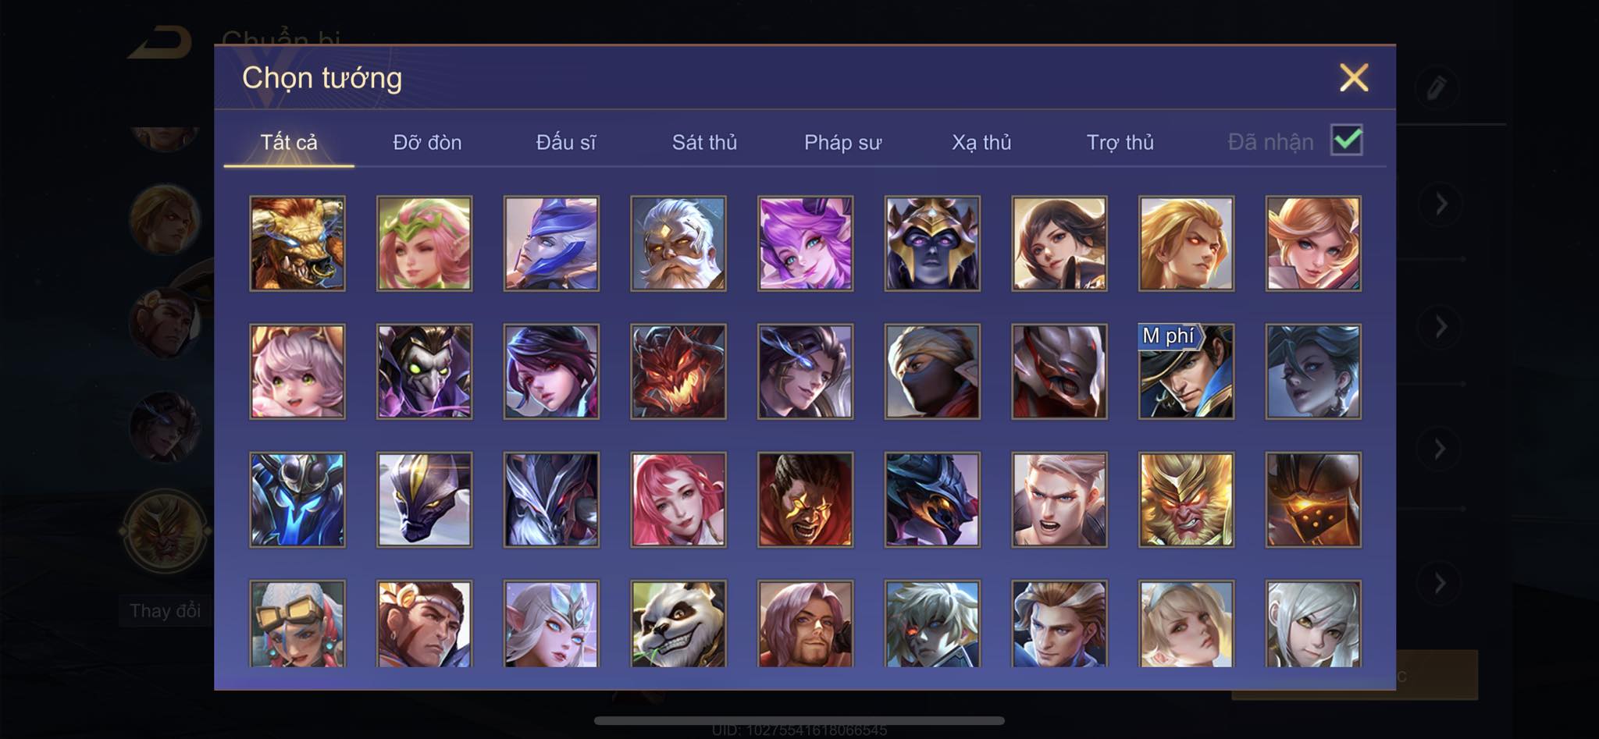Choose the purple-haired girl hero portrait
The image size is (1599, 739).
(805, 243)
